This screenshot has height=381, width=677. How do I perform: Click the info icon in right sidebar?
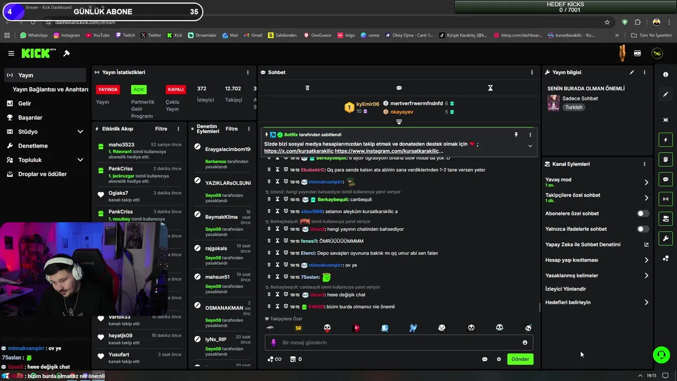pos(665,75)
